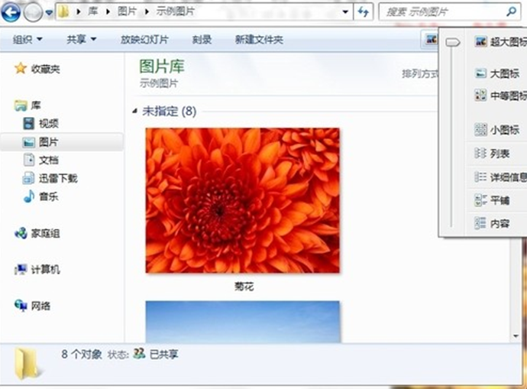Screen dimensions: 527x389
Task: Open the 共享 dropdown menu
Action: tap(80, 40)
